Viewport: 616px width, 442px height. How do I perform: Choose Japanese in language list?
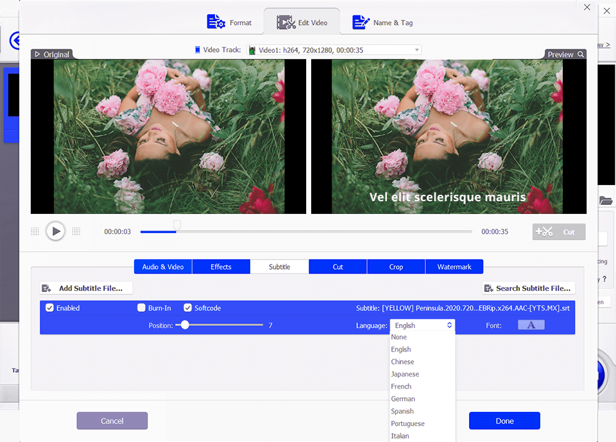coord(422,374)
